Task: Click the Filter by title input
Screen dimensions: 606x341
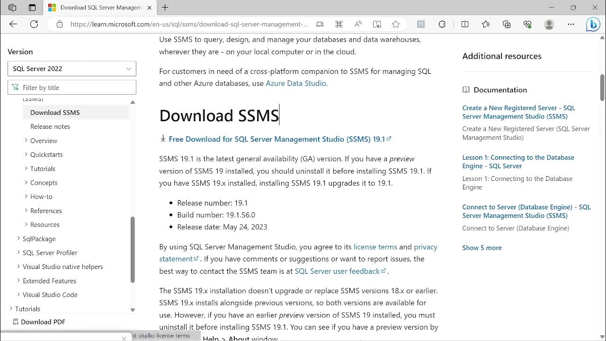Action: point(72,88)
